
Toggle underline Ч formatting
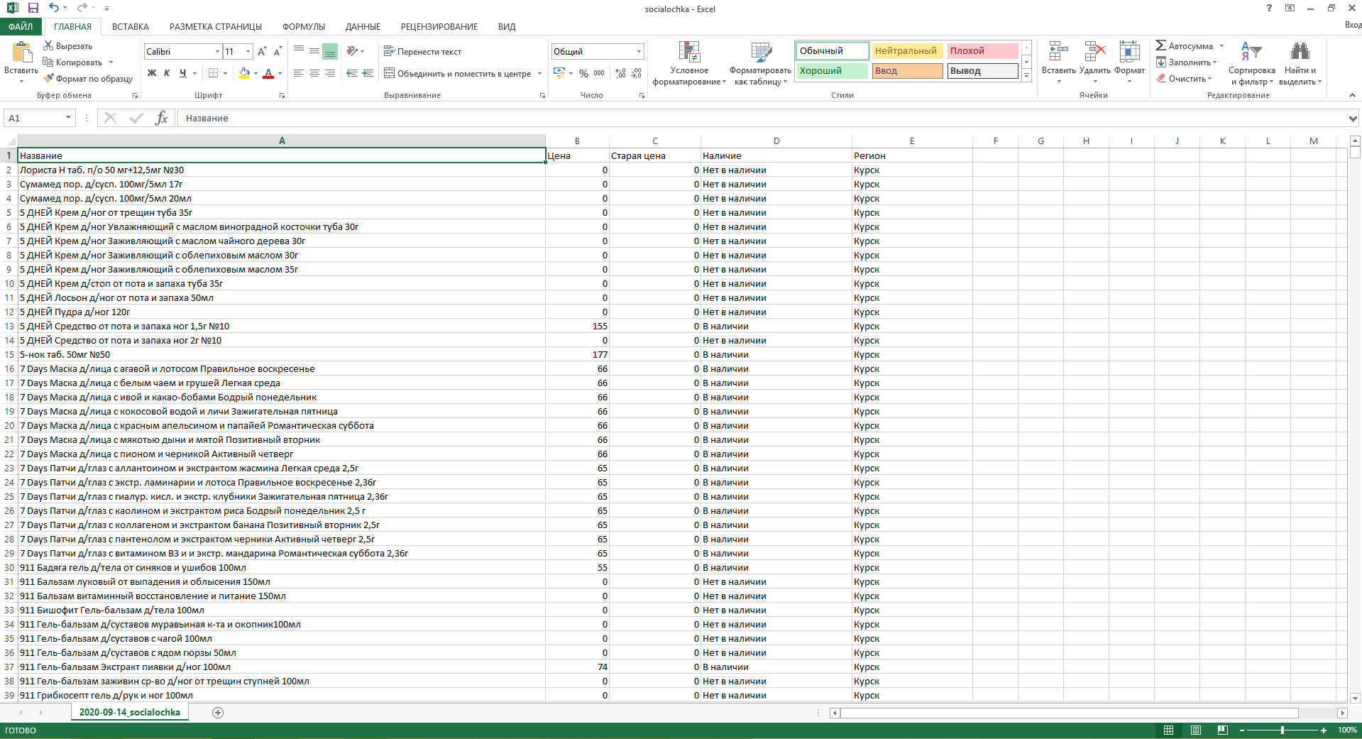coord(182,73)
